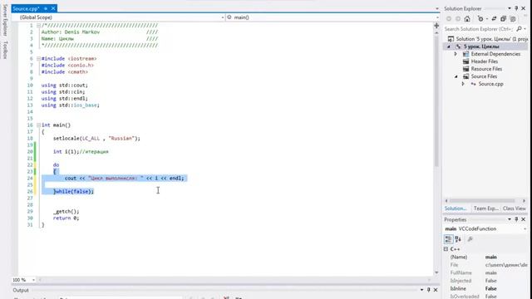Click the right arrow of Solution Explorer scrollbar

click(x=524, y=201)
